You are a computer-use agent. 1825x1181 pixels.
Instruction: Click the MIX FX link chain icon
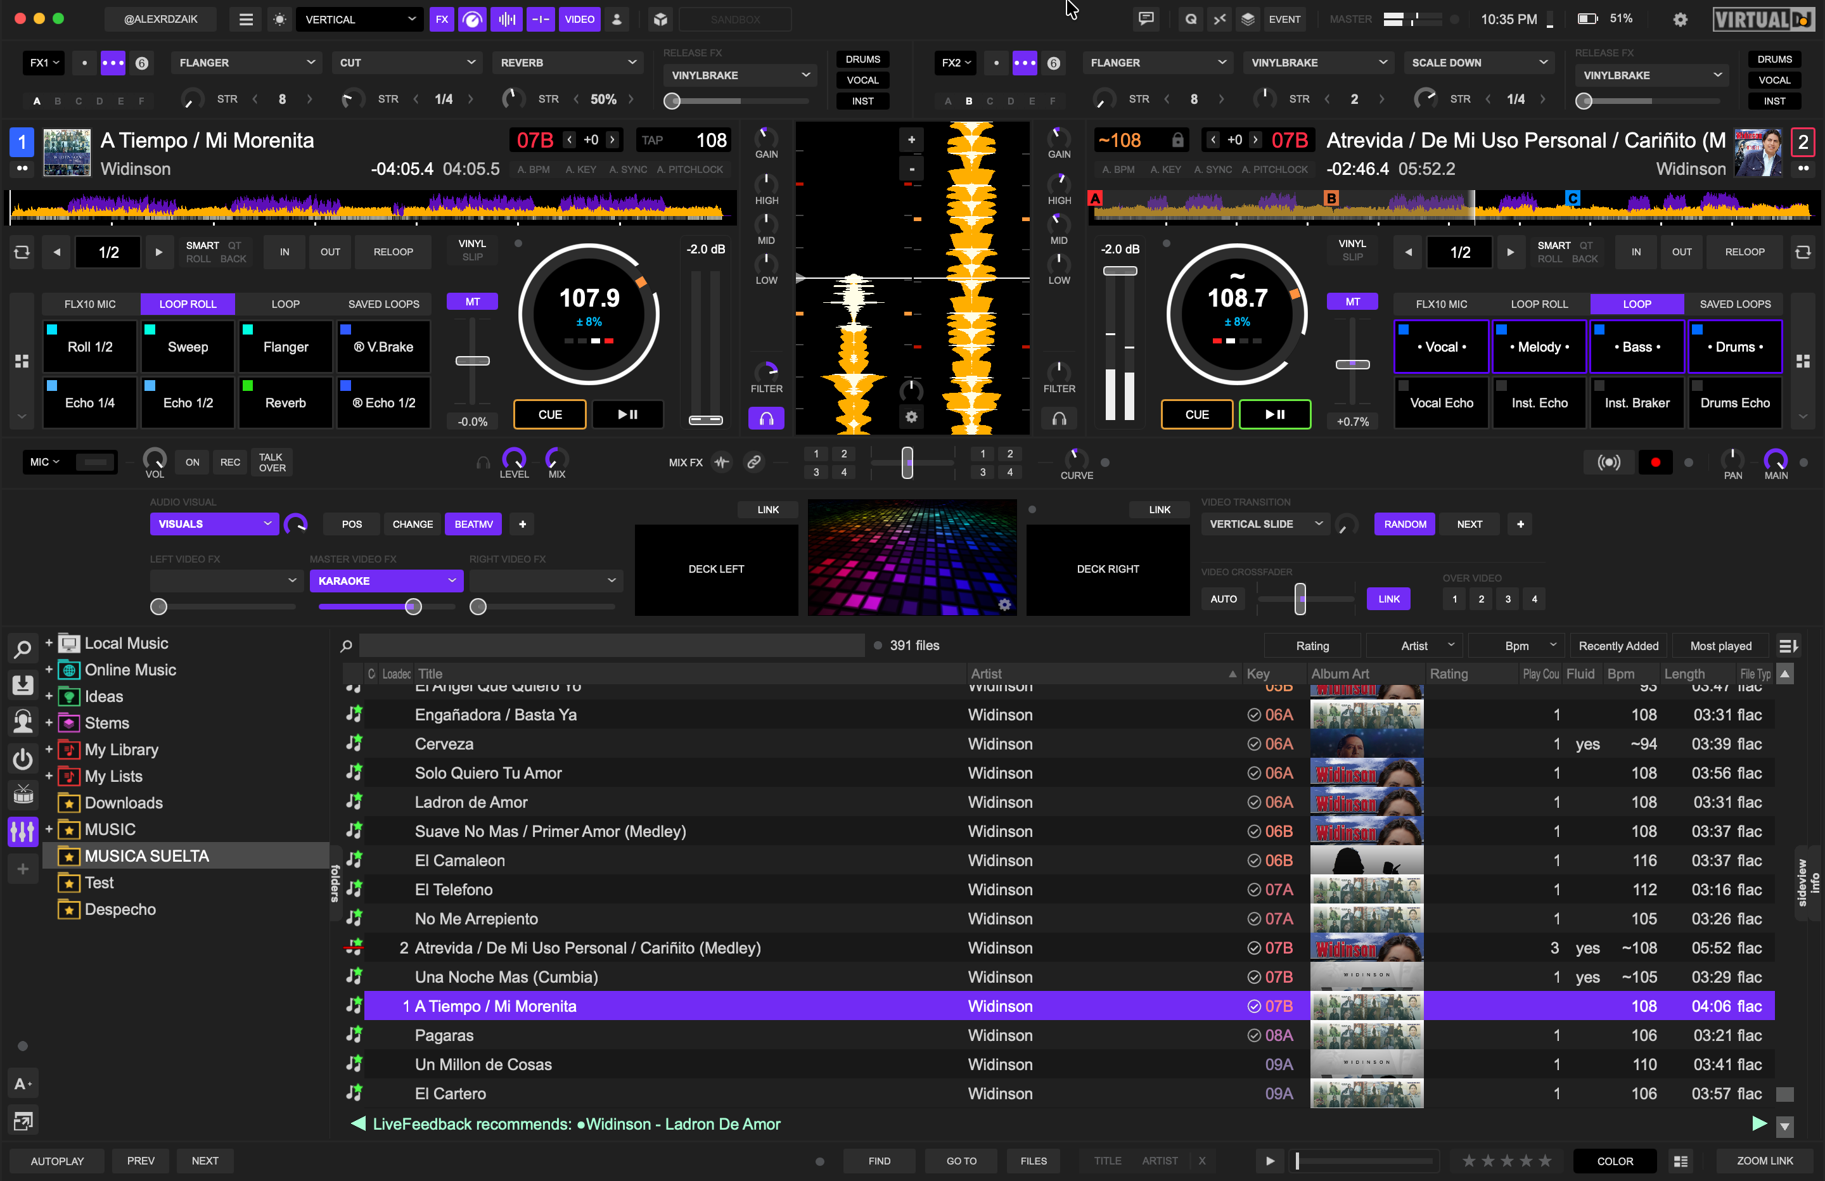coord(755,462)
